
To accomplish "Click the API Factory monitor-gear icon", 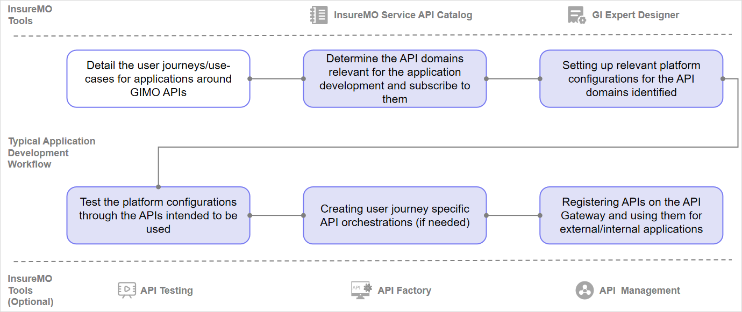I will [361, 290].
